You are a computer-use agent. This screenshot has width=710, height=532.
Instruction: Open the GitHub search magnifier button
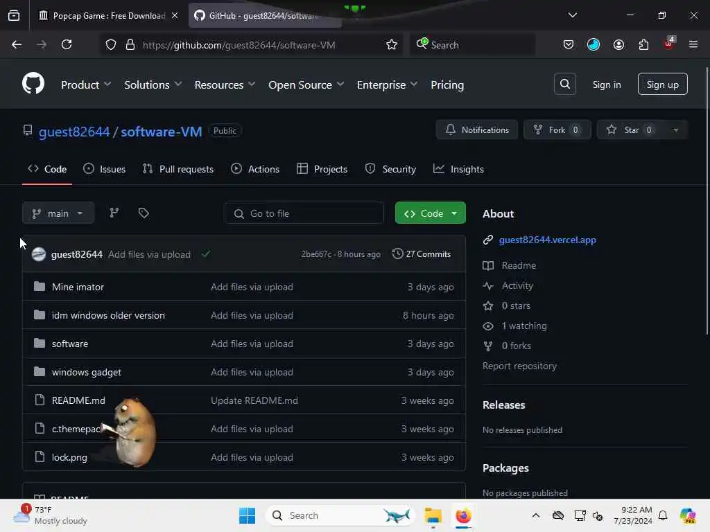(564, 84)
